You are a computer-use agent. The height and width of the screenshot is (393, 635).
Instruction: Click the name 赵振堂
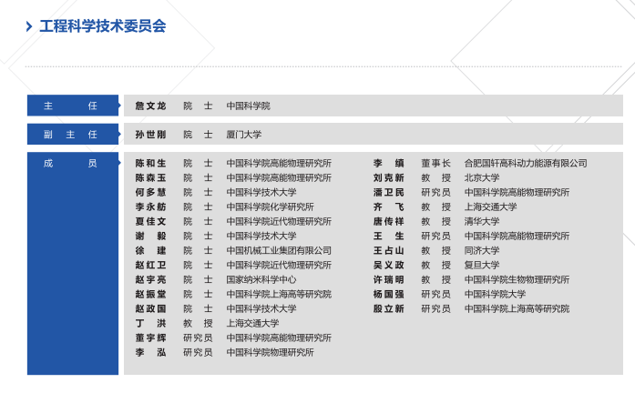(x=150, y=295)
